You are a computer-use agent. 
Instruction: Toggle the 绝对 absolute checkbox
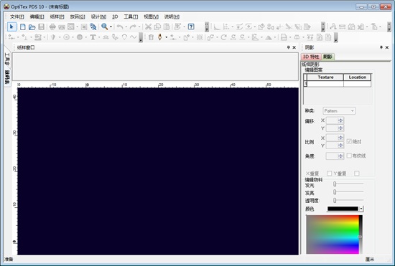pyautogui.click(x=349, y=141)
